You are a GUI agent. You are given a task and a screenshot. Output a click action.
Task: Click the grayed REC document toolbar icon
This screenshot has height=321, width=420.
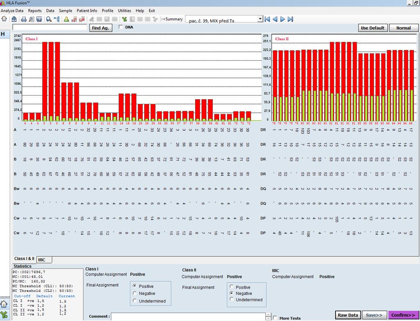pyautogui.click(x=115, y=19)
